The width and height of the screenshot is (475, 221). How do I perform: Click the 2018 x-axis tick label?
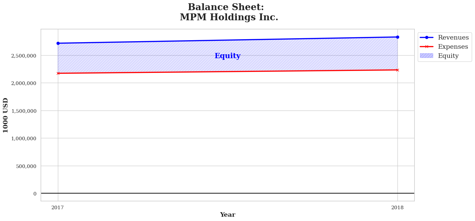pyautogui.click(x=397, y=208)
